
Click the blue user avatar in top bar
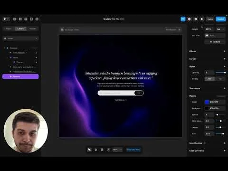coord(183,19)
